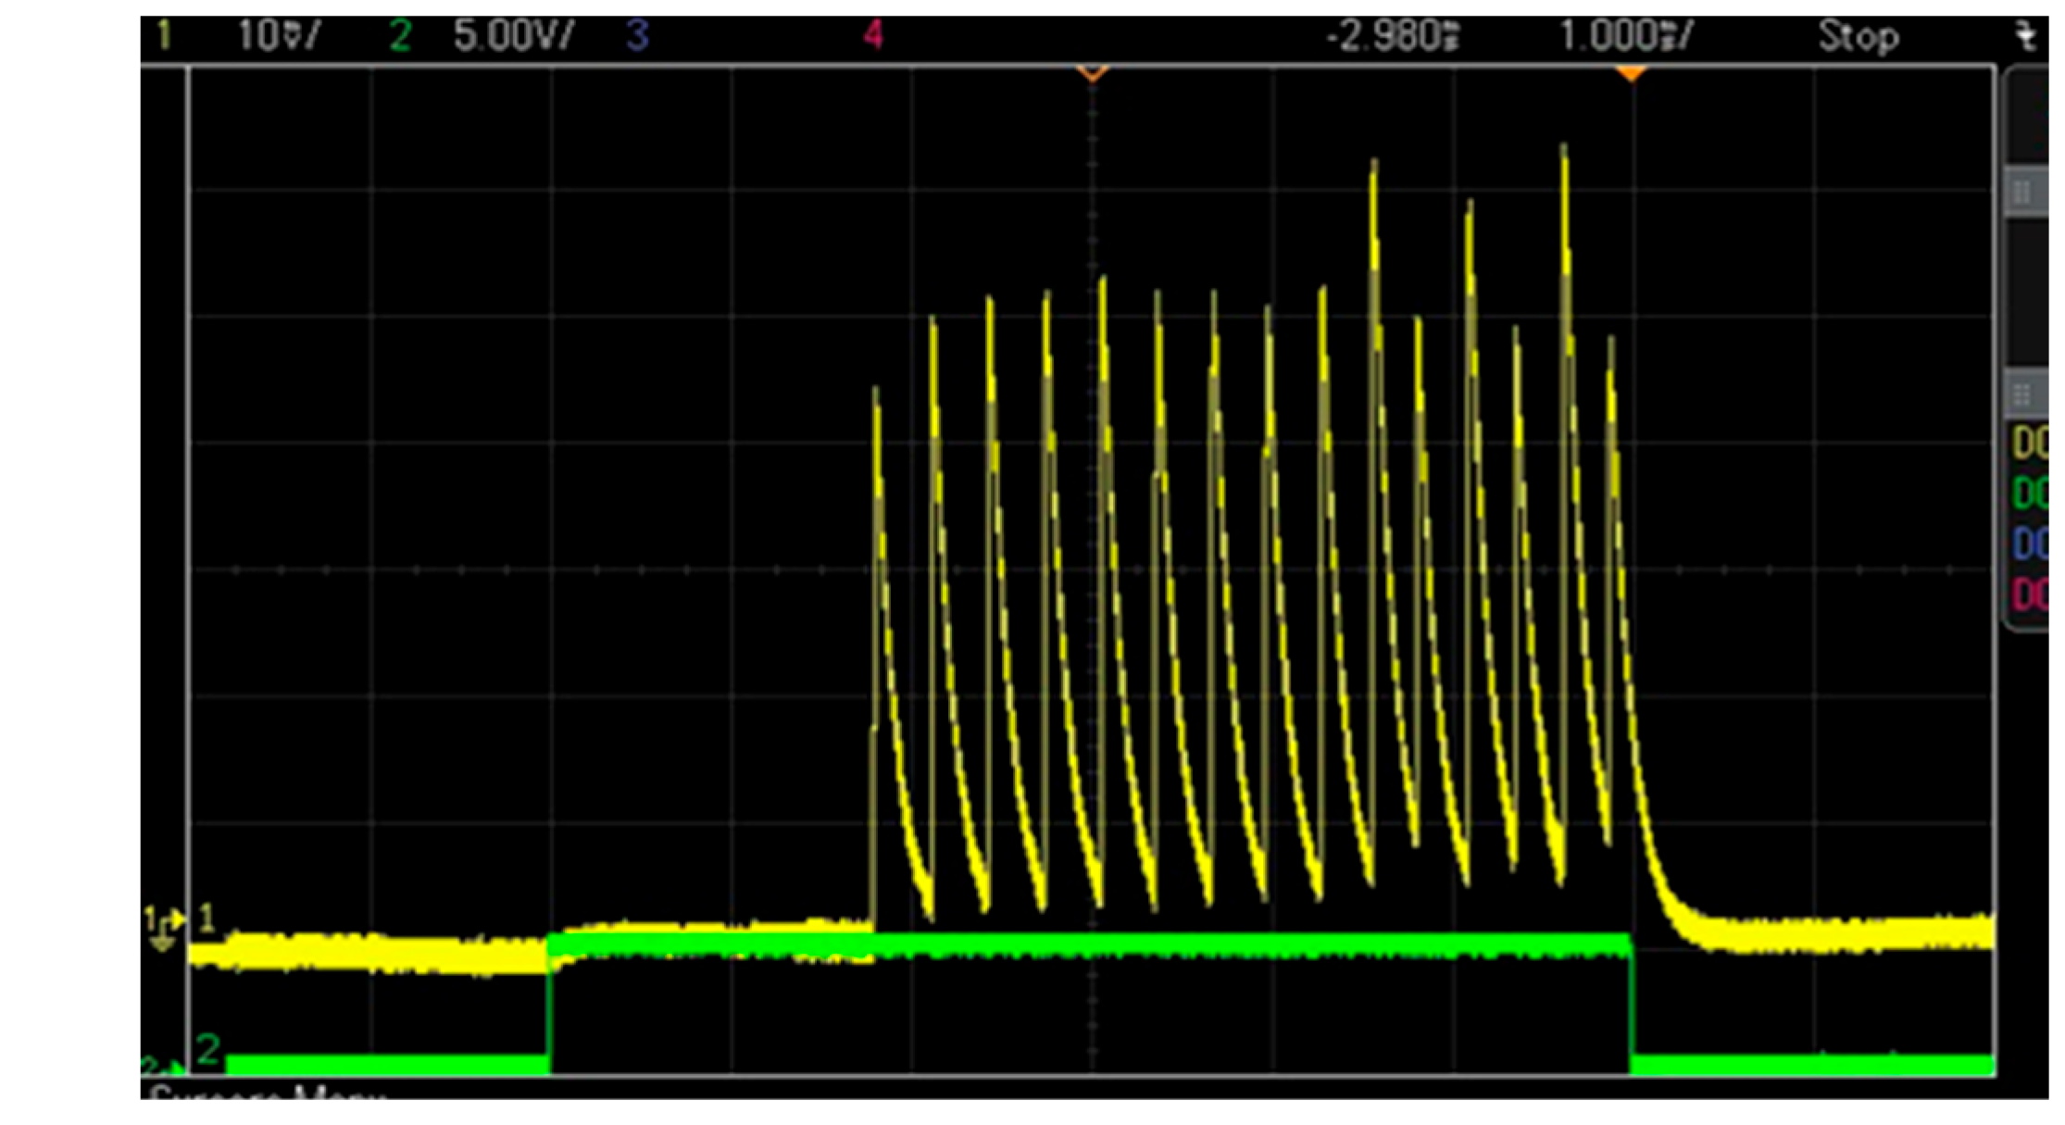Screen dimensions: 2065x1125
Task: Select yellow DC coupling label in sidebar
Action: tap(2031, 444)
